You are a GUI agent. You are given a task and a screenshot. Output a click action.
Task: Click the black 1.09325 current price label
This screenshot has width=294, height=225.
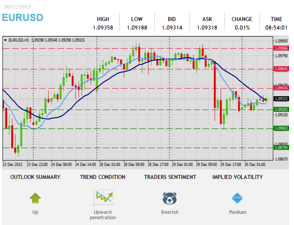pyautogui.click(x=281, y=99)
